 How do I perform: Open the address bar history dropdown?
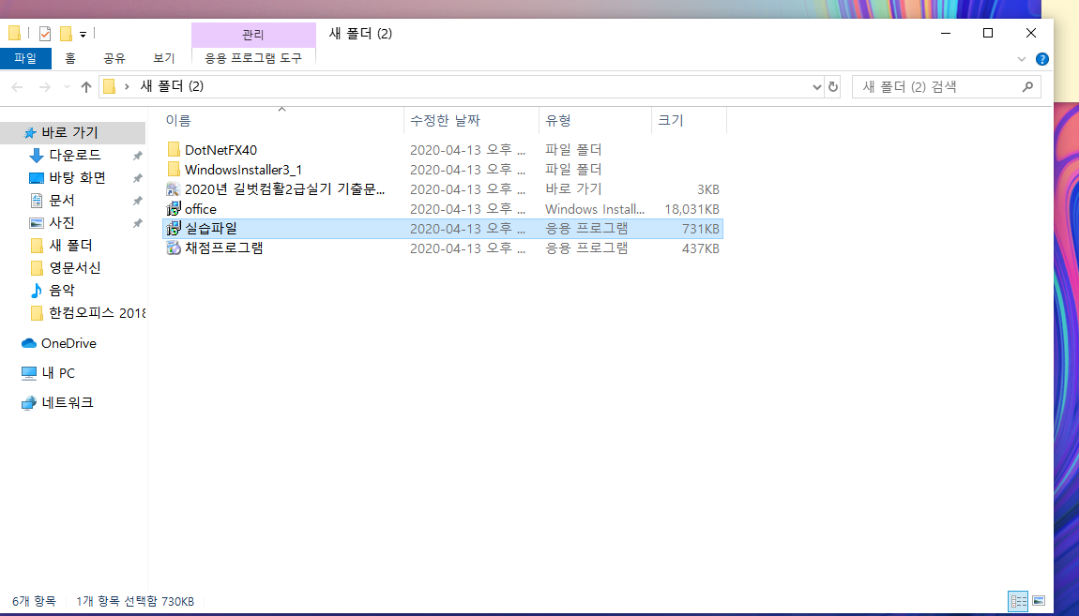tap(816, 87)
